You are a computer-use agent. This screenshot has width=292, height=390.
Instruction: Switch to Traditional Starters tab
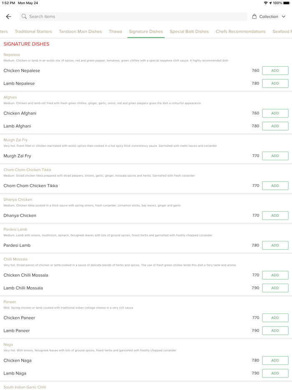(x=33, y=32)
